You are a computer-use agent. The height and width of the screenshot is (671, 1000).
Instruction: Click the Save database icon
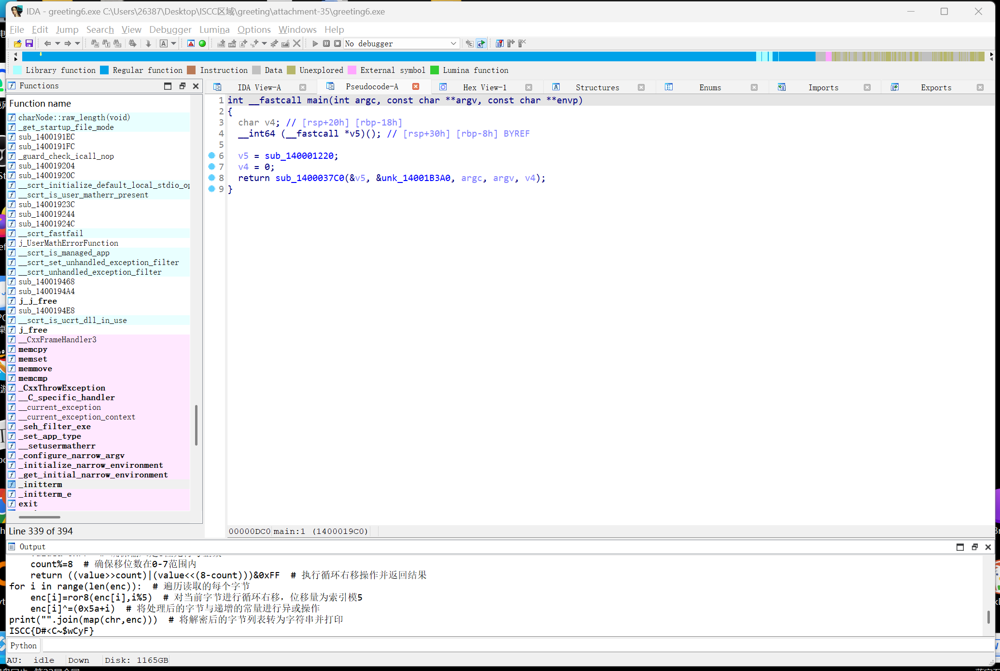coord(29,43)
